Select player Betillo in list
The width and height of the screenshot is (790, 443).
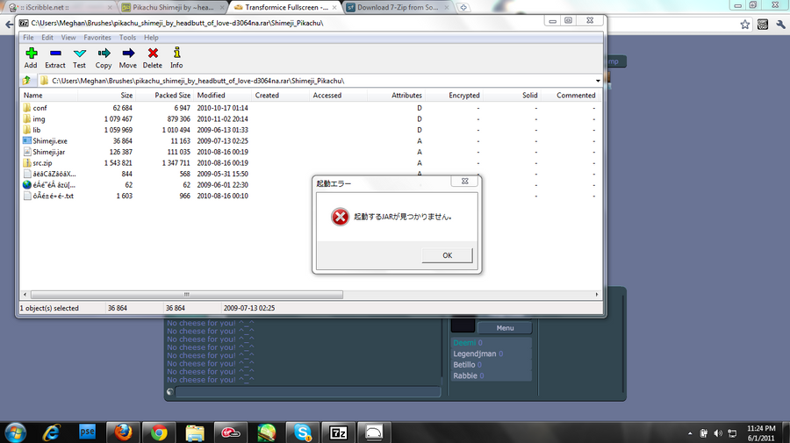492,365
